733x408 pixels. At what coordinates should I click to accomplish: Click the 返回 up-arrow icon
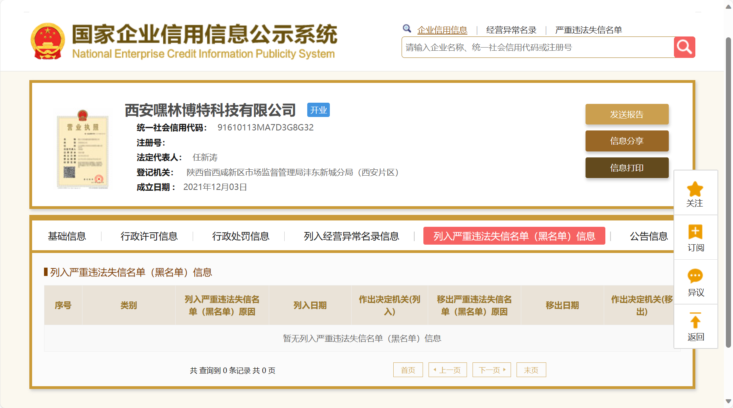coord(695,320)
